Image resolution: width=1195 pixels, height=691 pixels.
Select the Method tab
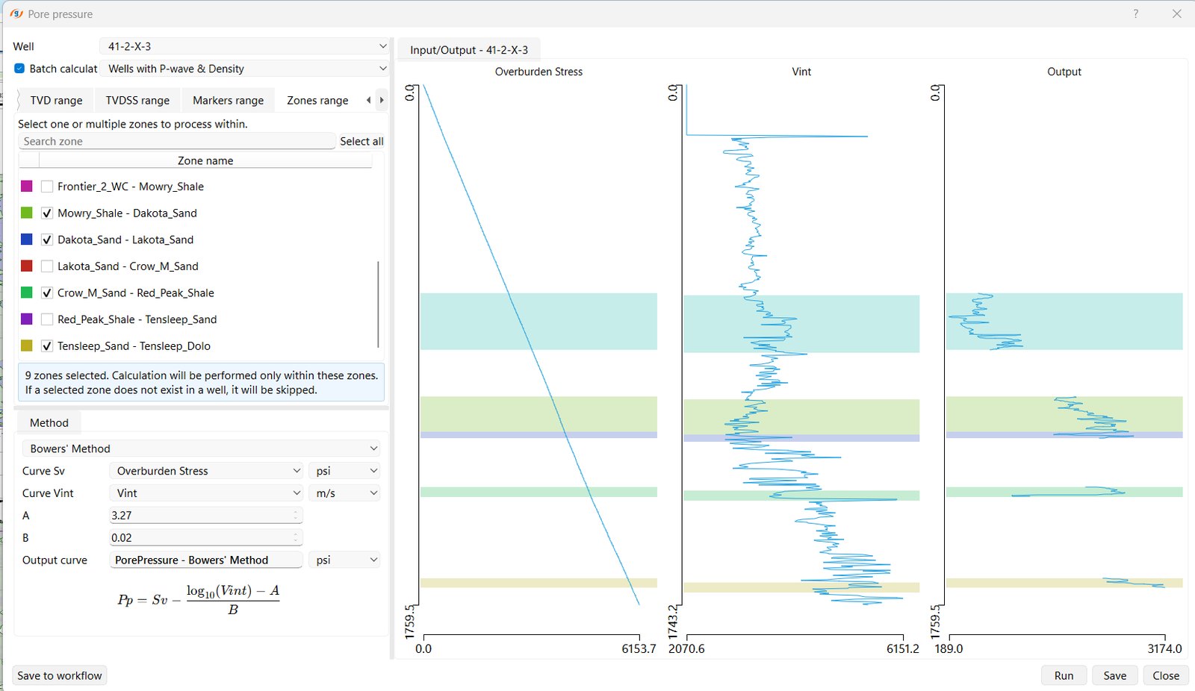click(x=49, y=422)
